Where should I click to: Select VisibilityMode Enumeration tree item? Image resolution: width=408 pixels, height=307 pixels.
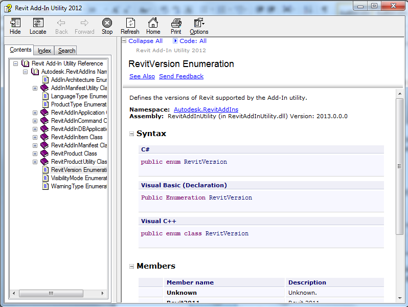79,178
